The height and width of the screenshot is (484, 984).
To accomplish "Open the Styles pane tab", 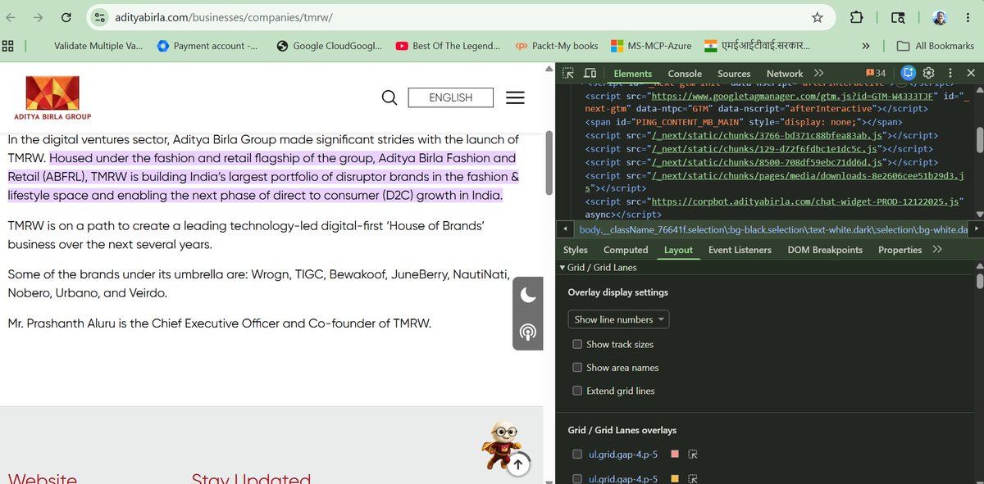I will pyautogui.click(x=576, y=250).
